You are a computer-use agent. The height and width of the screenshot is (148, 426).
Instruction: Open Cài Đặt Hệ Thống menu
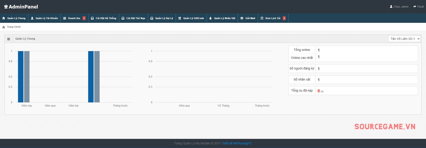tap(106, 18)
